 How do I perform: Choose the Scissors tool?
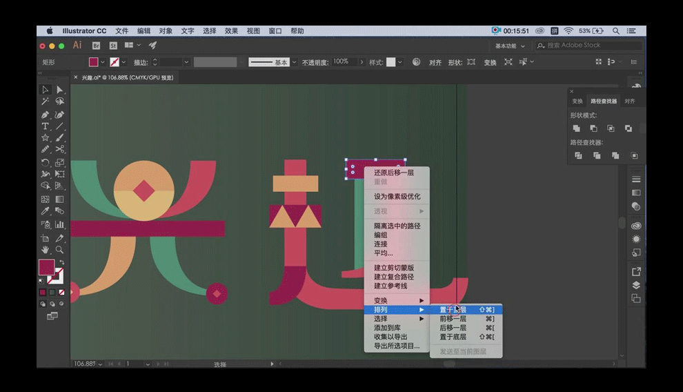pos(60,149)
